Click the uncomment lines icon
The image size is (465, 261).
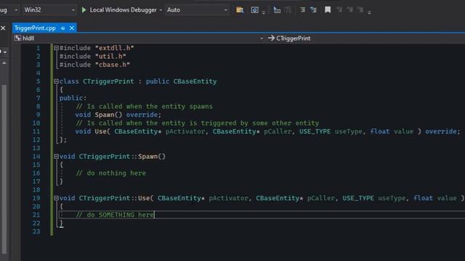click(x=313, y=10)
